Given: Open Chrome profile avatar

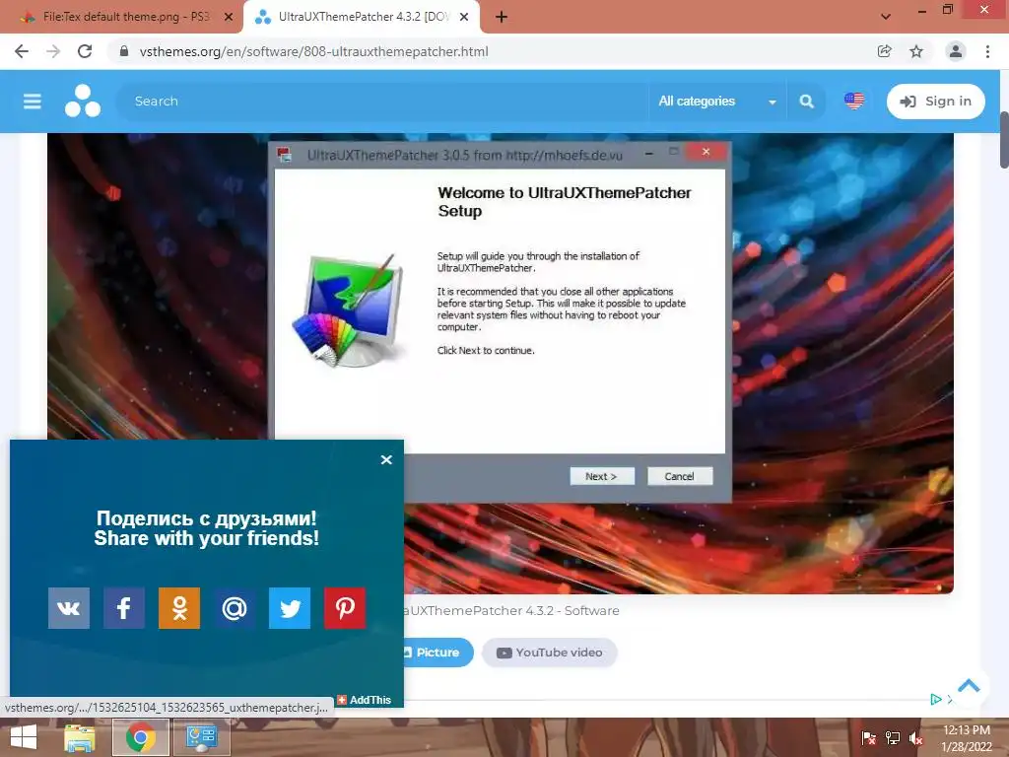Looking at the screenshot, I should 956,51.
